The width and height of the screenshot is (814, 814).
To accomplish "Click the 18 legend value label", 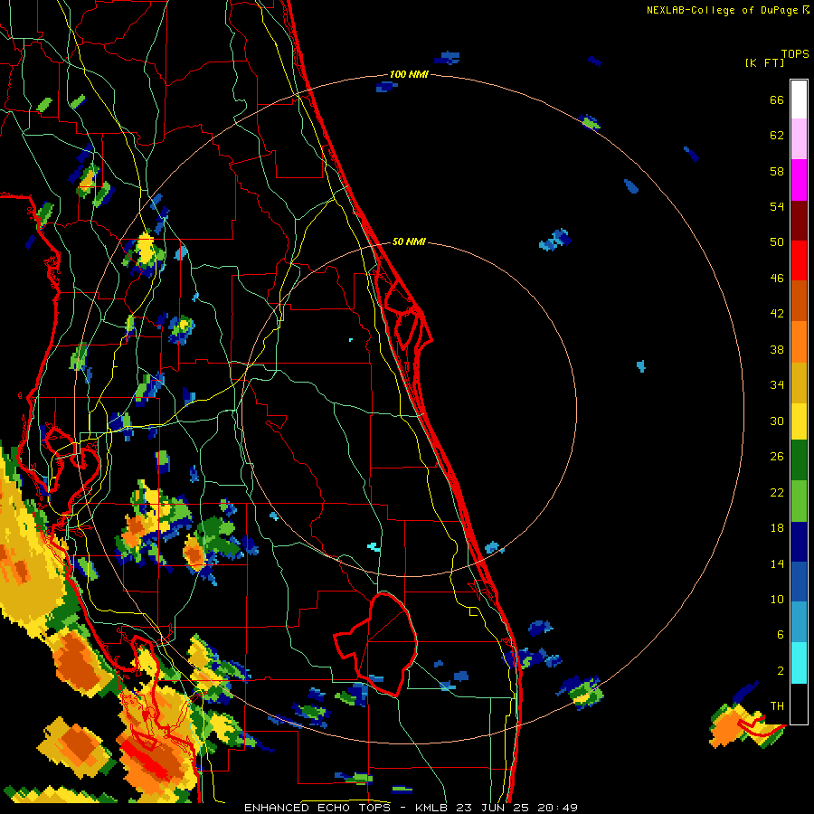I will 777,528.
